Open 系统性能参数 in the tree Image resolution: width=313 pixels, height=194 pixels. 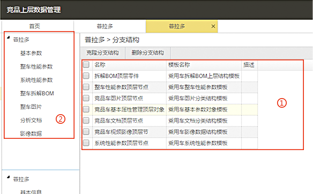pos(36,80)
